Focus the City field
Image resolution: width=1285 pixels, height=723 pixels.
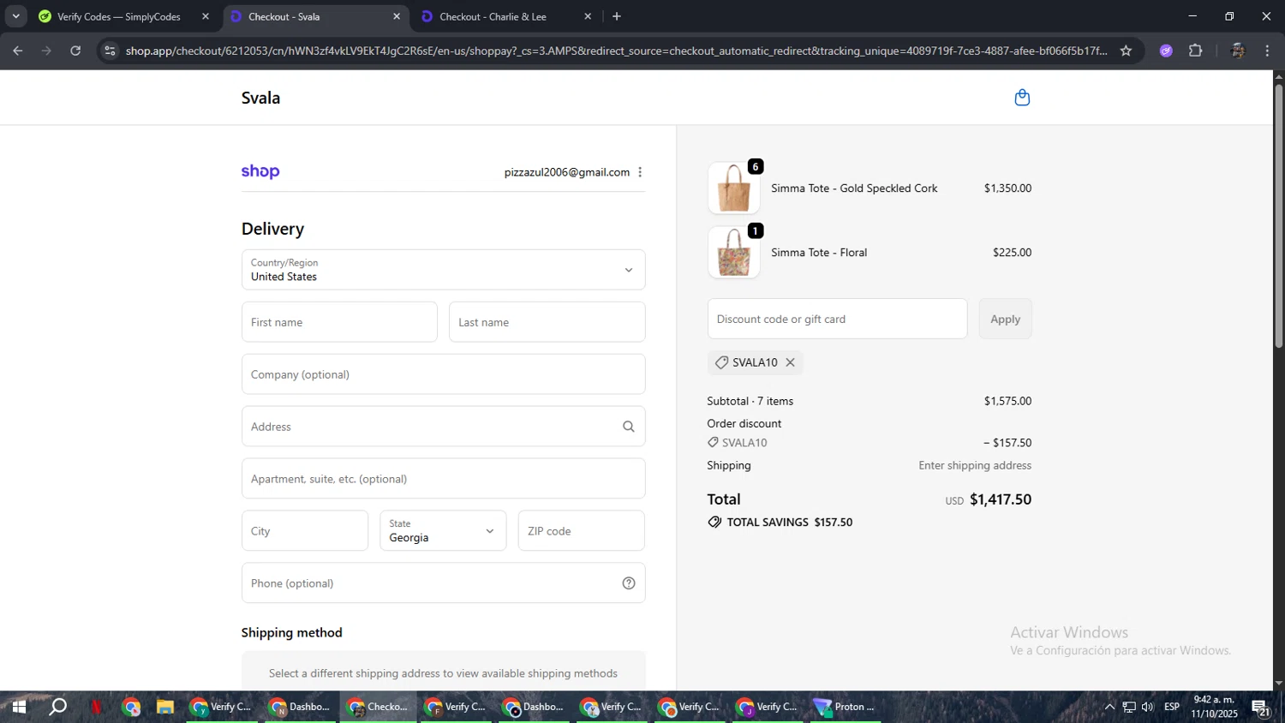[305, 531]
